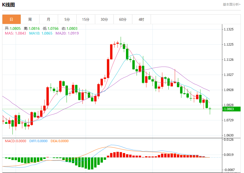Click the K线图 title heading

coord(8,5)
